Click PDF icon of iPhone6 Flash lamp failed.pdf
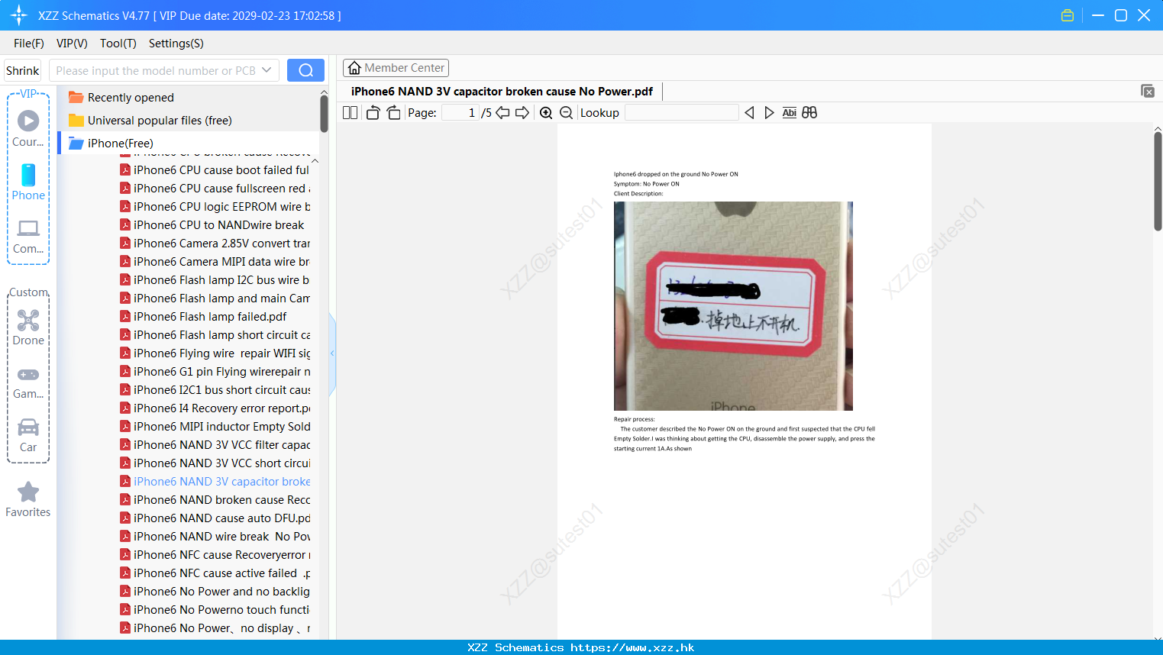The image size is (1163, 655). coord(125,316)
